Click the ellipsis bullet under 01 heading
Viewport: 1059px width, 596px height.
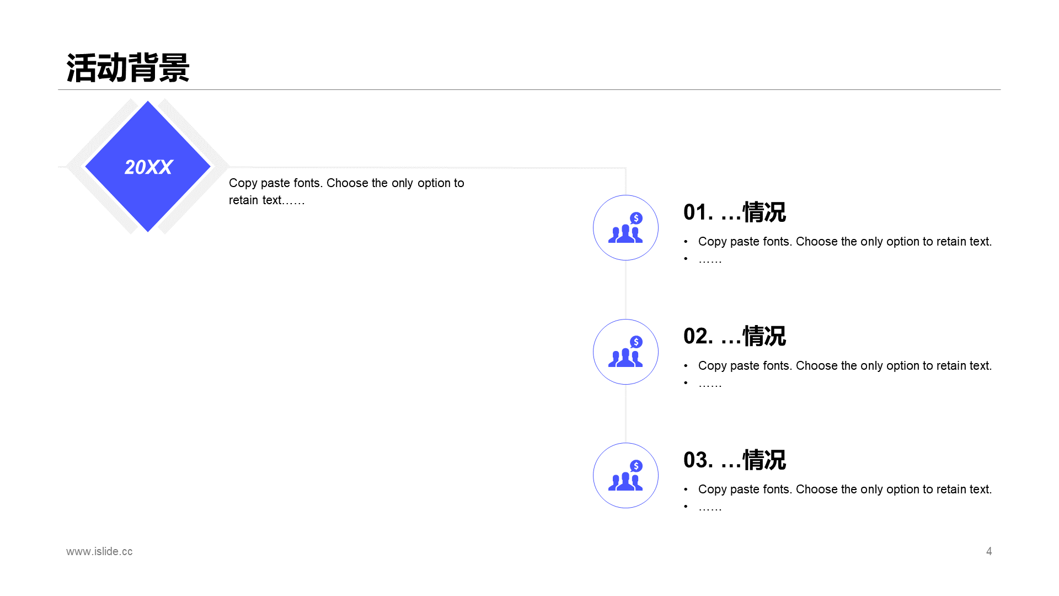pyautogui.click(x=710, y=259)
